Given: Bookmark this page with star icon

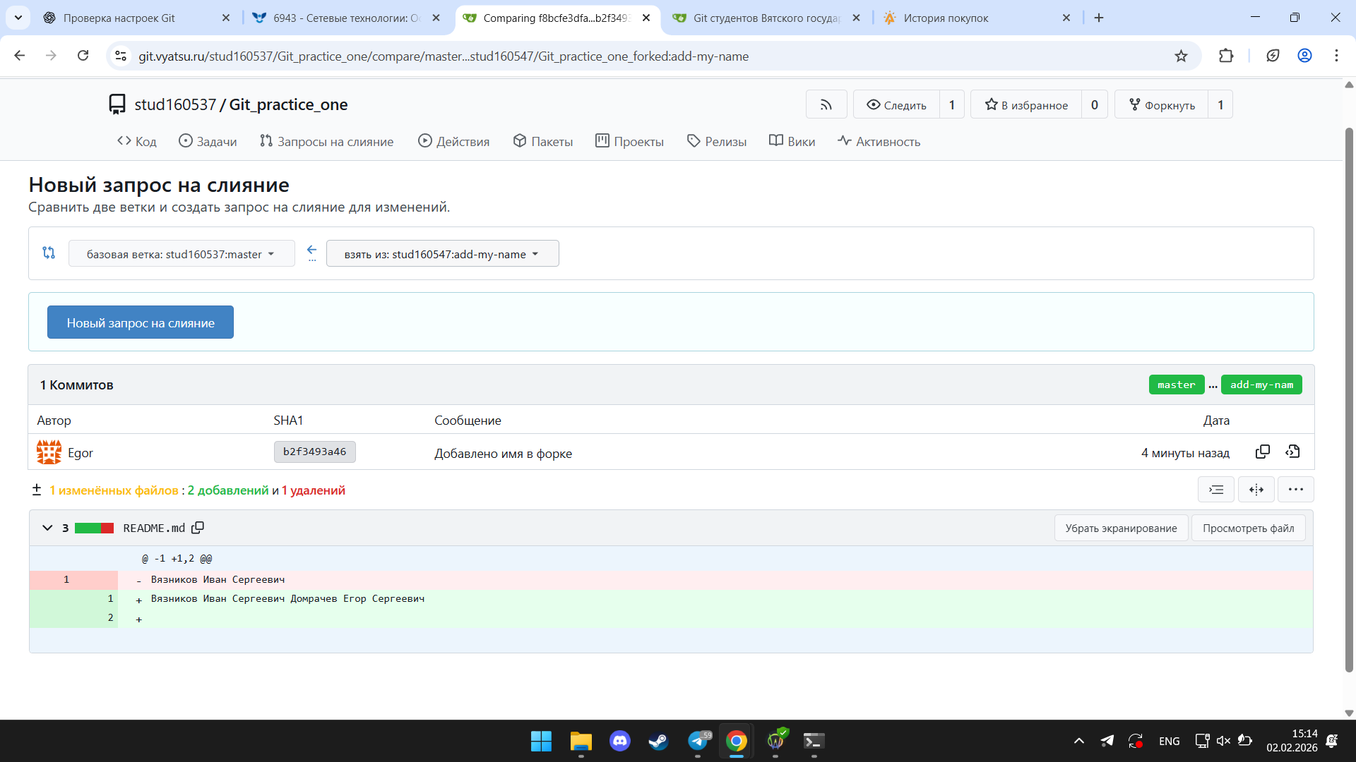Looking at the screenshot, I should click(x=1181, y=56).
